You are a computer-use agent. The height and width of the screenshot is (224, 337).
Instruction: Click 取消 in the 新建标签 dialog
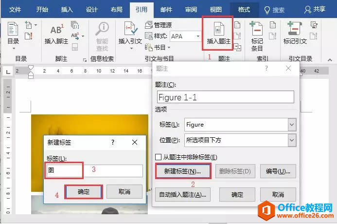(124, 191)
